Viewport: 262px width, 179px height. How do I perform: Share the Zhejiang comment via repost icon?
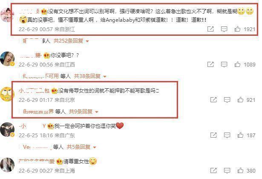click(210, 29)
